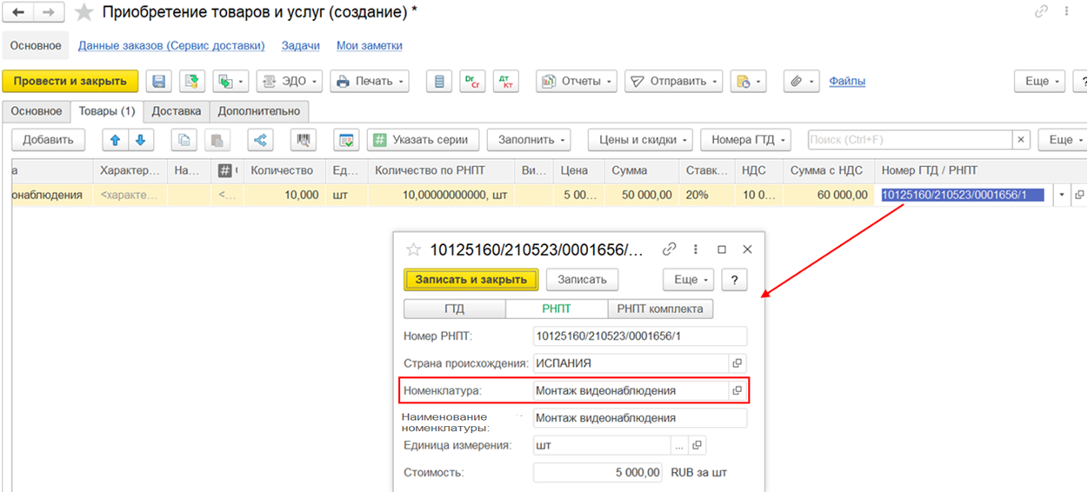This screenshot has width=1088, height=492.
Task: Select the Количество cell with 10,000
Action: click(284, 195)
